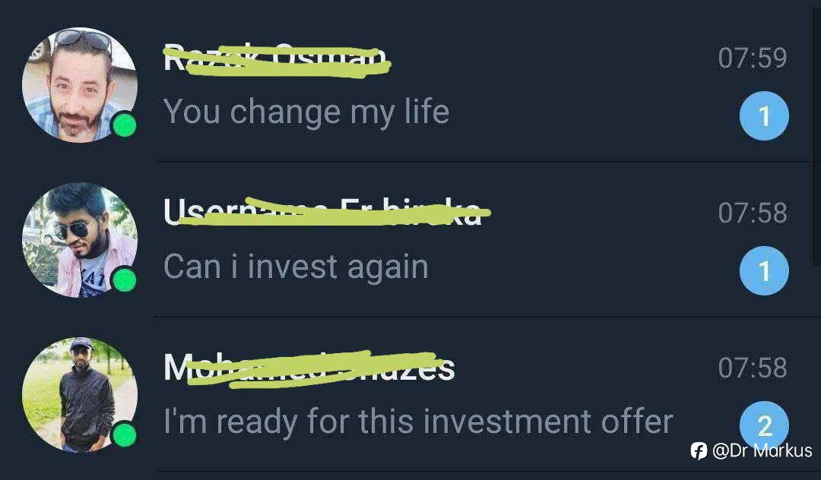This screenshot has width=821, height=480.
Task: Click green online dot on pink-shirt avatar
Action: [125, 280]
